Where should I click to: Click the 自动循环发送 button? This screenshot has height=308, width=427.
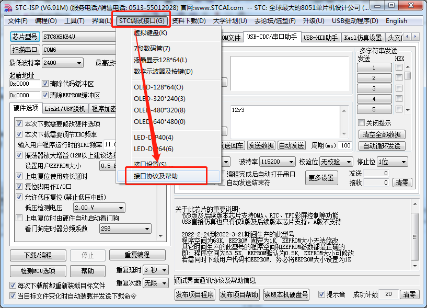coord(382,146)
